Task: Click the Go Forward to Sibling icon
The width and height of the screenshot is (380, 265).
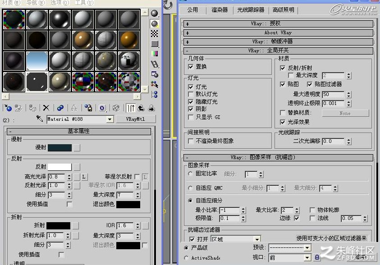Action: coord(151,108)
